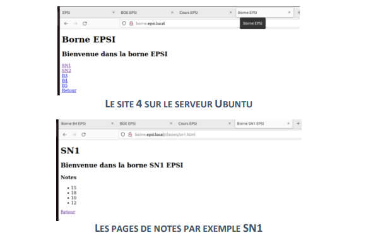The width and height of the screenshot is (366, 240).
Task: Click 'Bienvenue dans la borne EPSI' subheading
Action: point(115,54)
